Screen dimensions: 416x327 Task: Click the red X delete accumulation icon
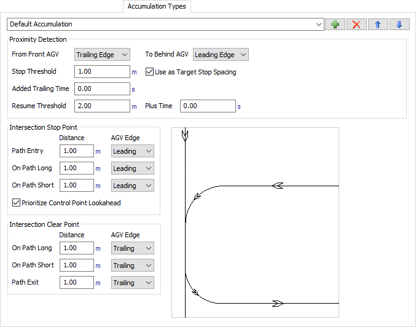(x=356, y=25)
